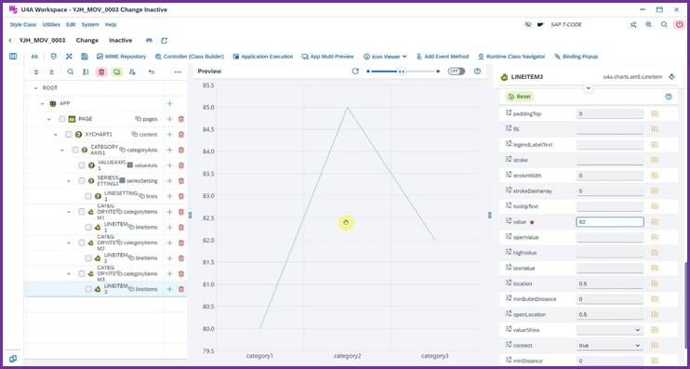Collapse the APP tree node
This screenshot has height=369, width=690.
(x=42, y=104)
